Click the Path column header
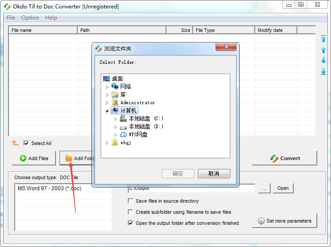331x247 pixels. (122, 30)
